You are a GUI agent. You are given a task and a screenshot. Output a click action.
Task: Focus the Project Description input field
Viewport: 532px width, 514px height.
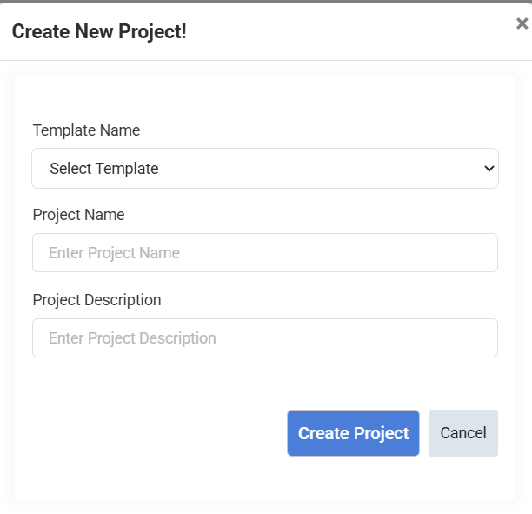(264, 338)
